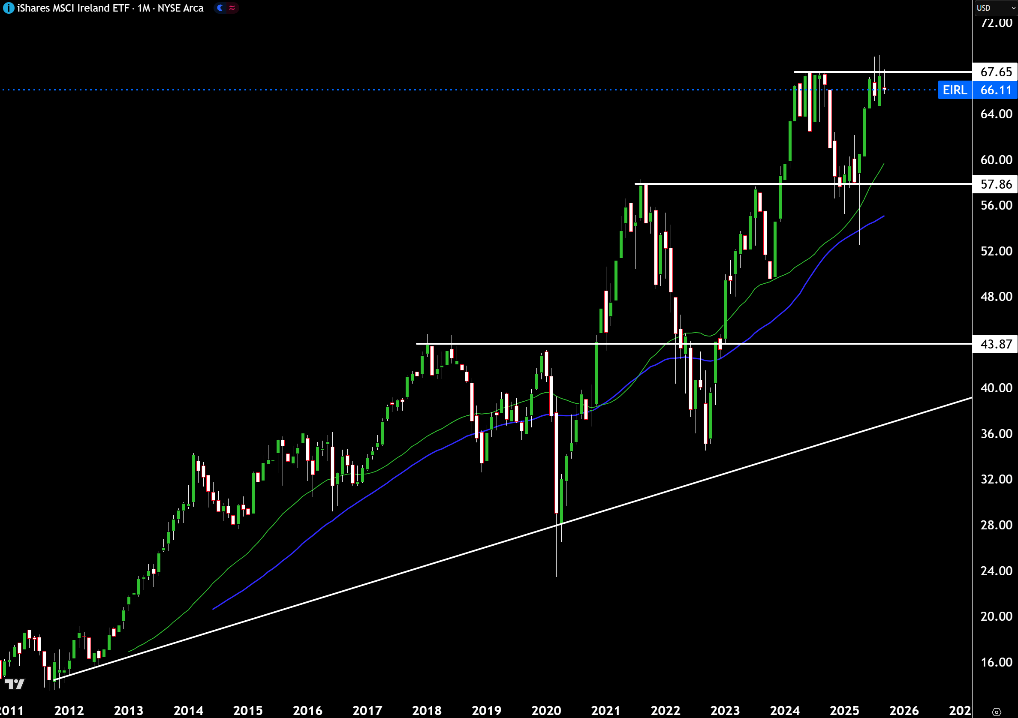Click the 2014 label on the time axis
The height and width of the screenshot is (718, 1018).
coord(188,710)
